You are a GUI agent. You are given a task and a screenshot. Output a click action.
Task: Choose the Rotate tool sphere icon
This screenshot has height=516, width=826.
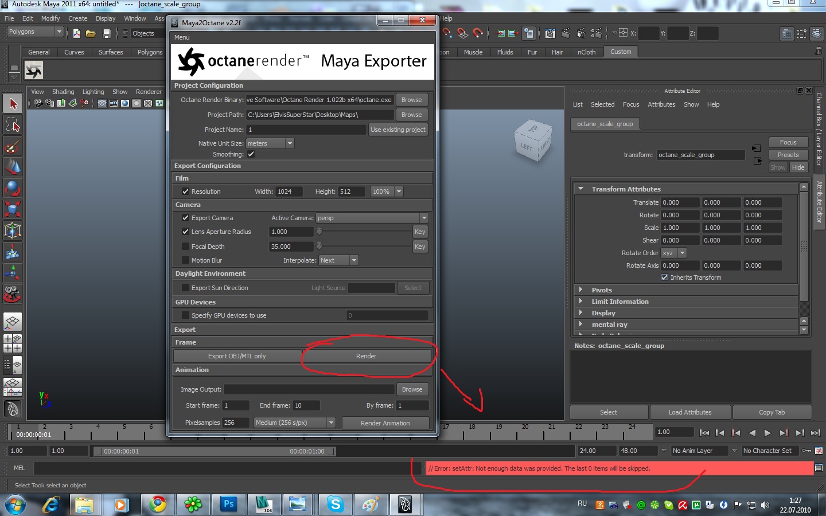click(13, 189)
